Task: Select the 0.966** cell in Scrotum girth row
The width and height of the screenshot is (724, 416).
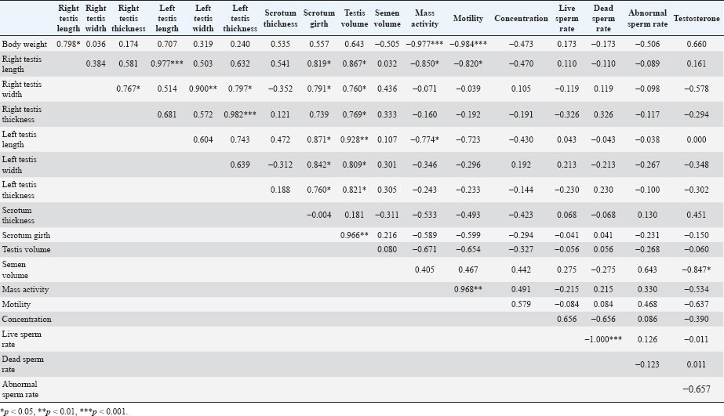Action: [x=354, y=235]
